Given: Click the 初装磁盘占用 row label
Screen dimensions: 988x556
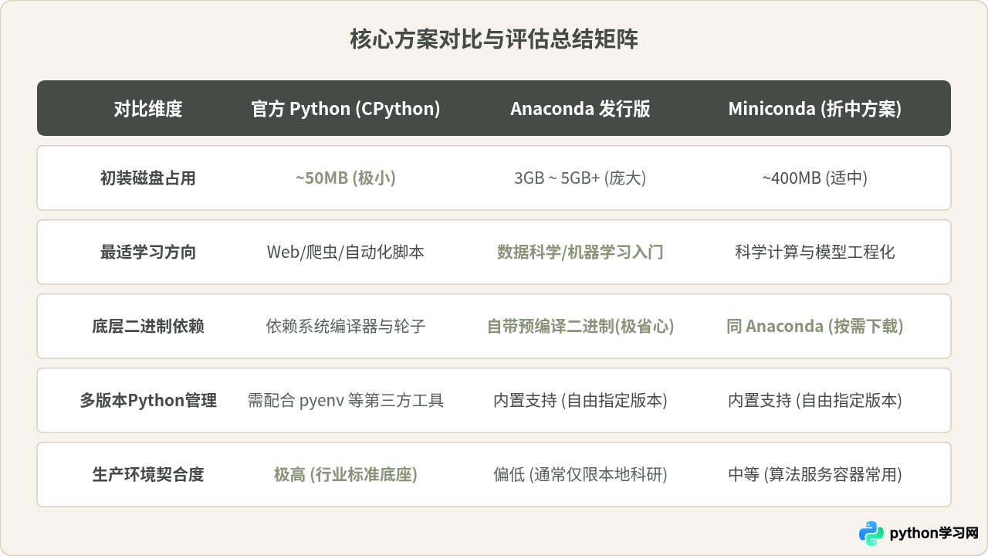Looking at the screenshot, I should tap(148, 178).
